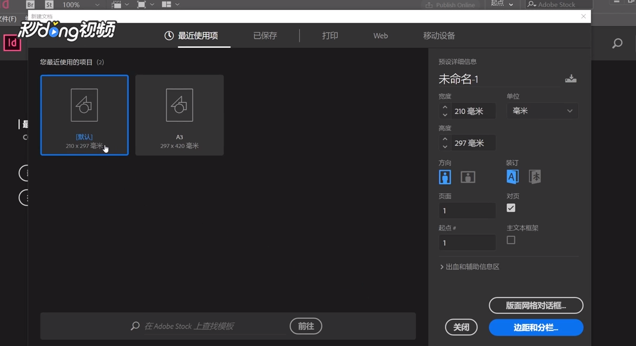Switch binding to right-to-left
636x346 pixels.
[534, 176]
